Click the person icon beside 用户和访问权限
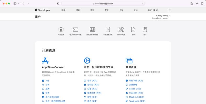Screen dimensions: 206x104 coord(43,97)
